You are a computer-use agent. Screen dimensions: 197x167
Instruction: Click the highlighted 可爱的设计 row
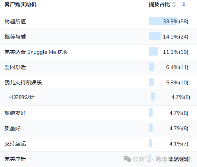[100, 97]
